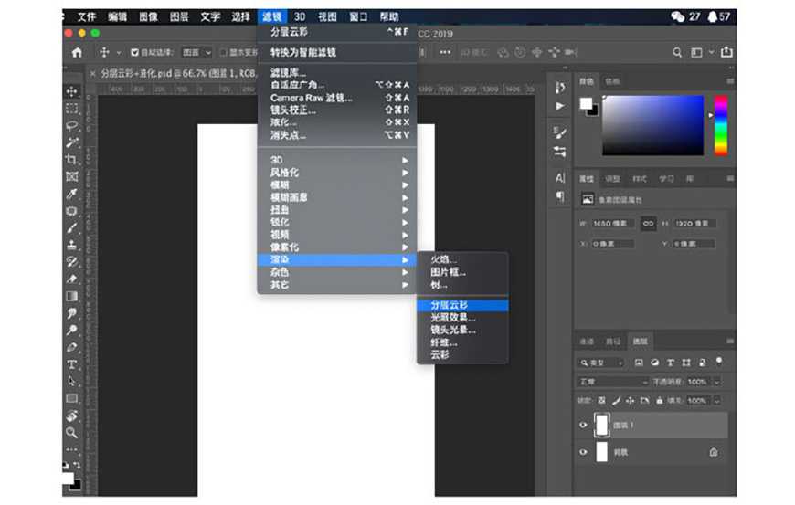Select the Move tool in the toolbar
The image size is (795, 505).
point(71,91)
